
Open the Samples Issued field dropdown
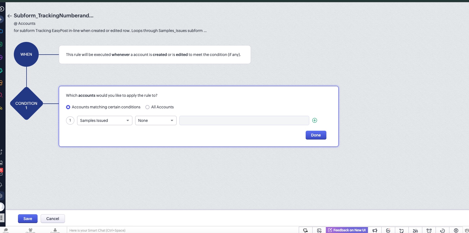pyautogui.click(x=105, y=120)
